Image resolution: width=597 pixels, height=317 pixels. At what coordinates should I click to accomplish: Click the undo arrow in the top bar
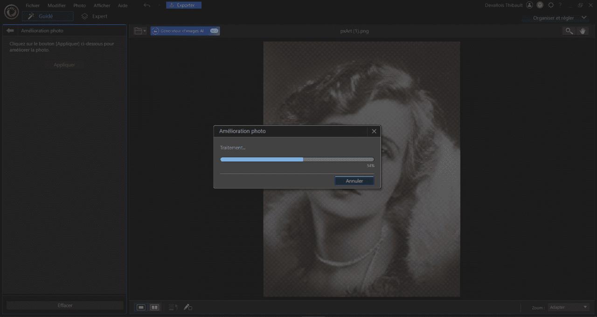[147, 5]
